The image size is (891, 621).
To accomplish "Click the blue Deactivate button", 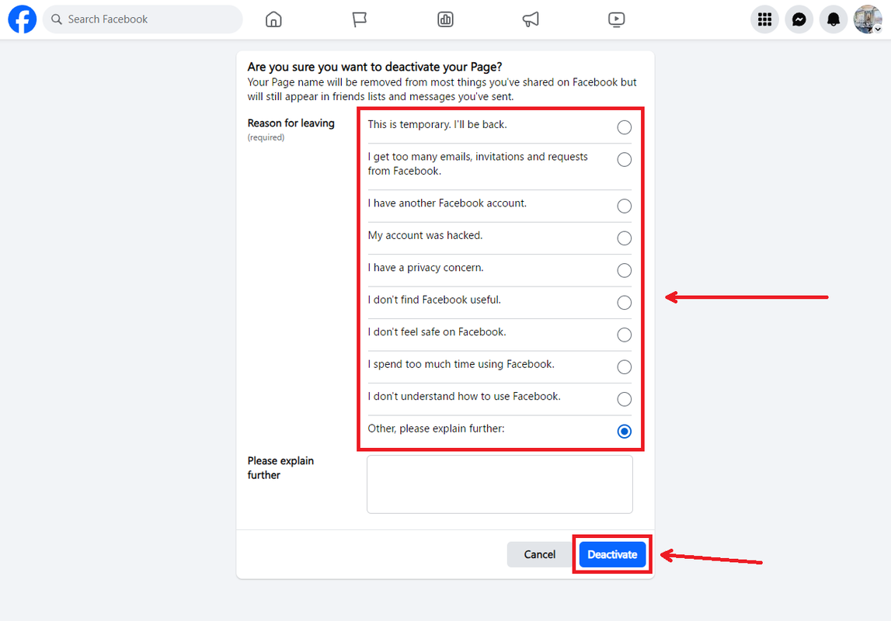I will pos(612,554).
